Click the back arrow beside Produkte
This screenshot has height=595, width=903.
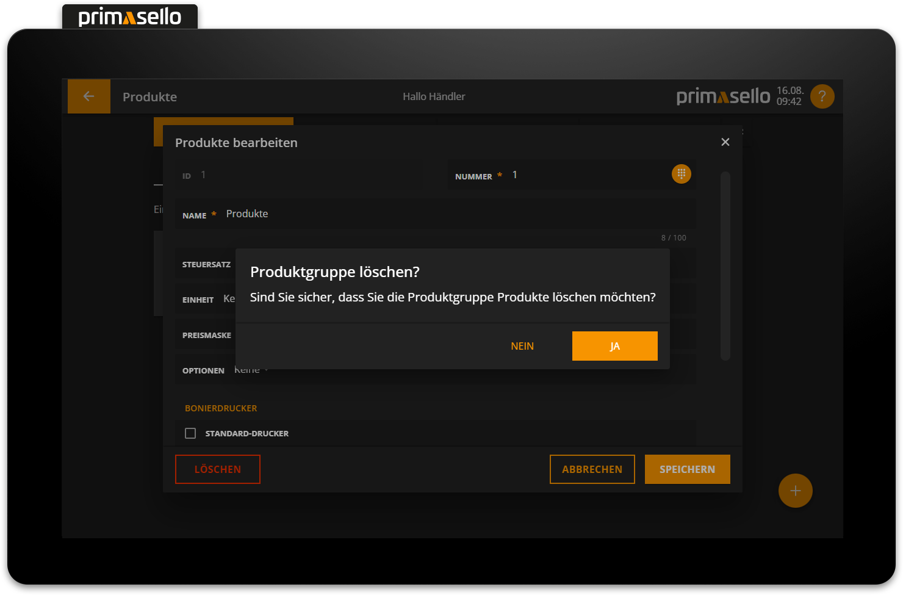89,96
